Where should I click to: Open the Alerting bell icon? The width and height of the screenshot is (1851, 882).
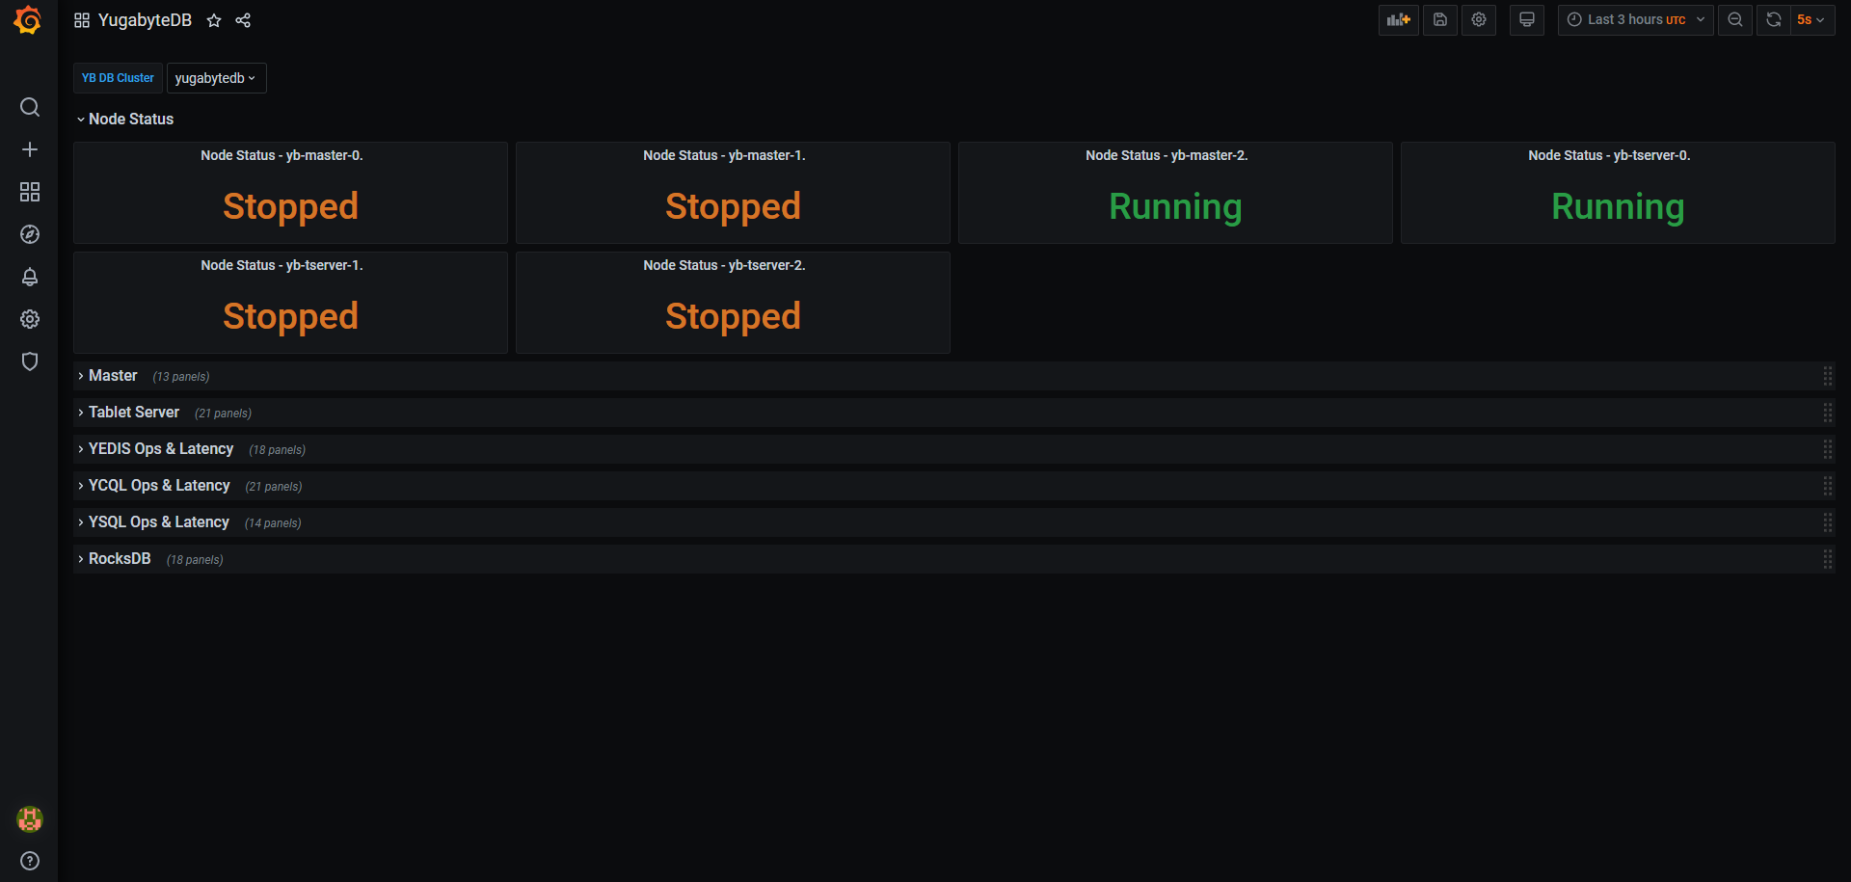click(x=30, y=277)
